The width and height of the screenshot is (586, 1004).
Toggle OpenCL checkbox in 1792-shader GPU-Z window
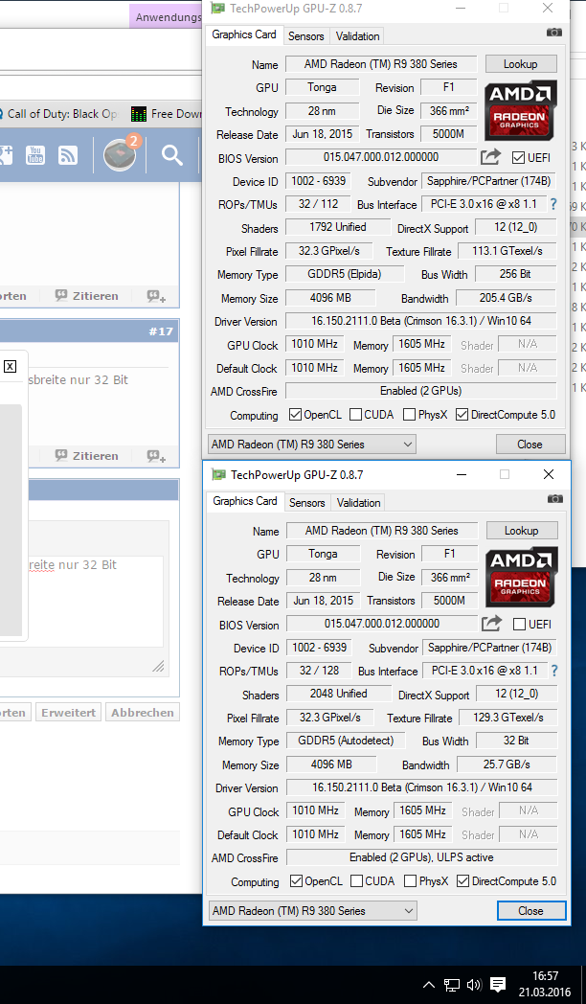point(295,415)
